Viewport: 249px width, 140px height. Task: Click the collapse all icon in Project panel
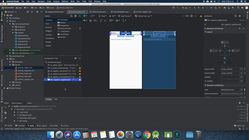point(32,12)
